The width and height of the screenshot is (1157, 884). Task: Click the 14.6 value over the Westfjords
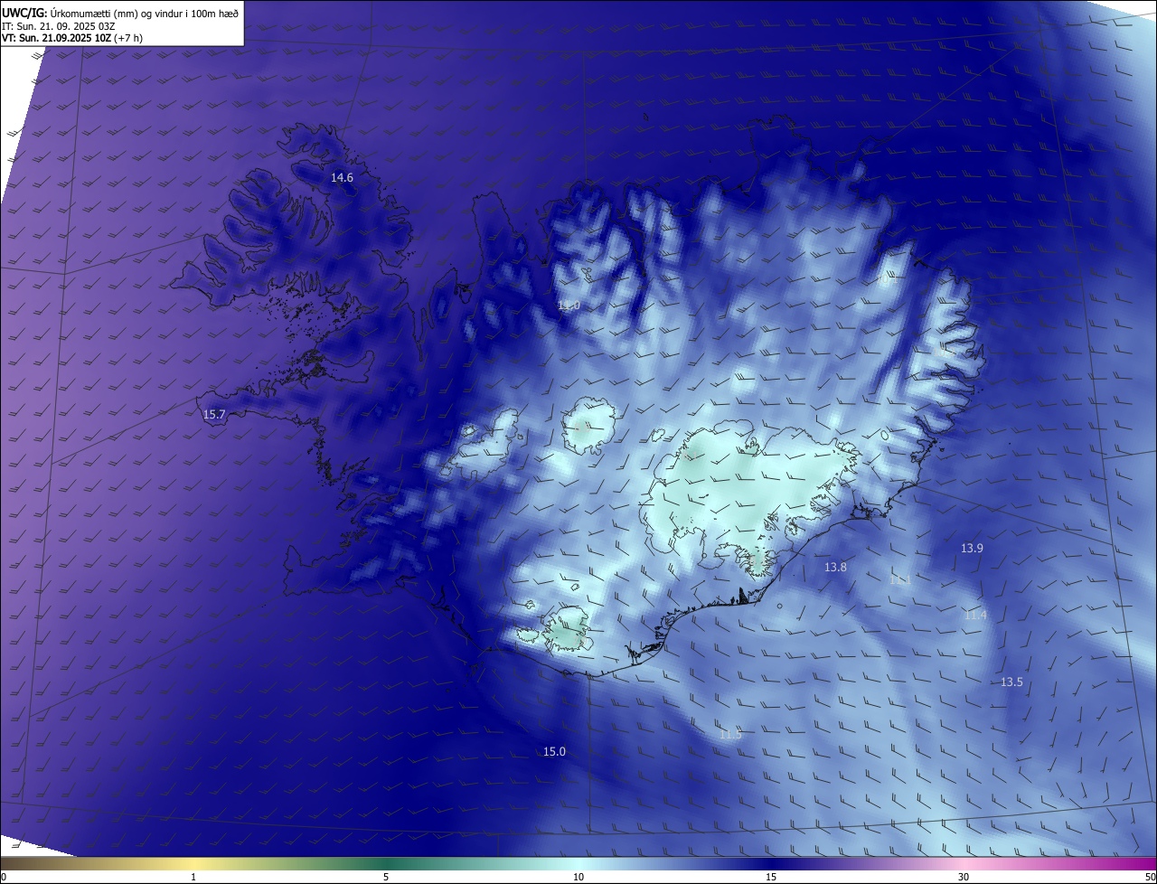click(342, 178)
